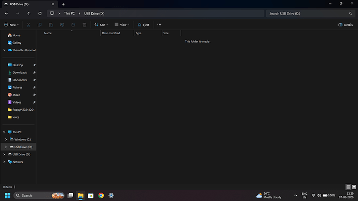The image size is (358, 201).
Task: Click the Rename icon in toolbar
Action: 62,25
